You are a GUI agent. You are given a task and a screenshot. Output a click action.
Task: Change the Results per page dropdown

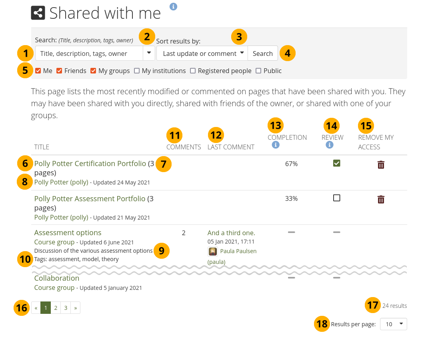point(393,324)
